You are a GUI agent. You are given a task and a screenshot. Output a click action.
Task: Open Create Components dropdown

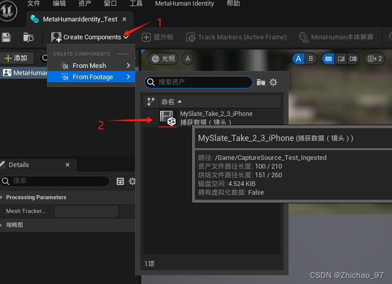click(x=90, y=37)
